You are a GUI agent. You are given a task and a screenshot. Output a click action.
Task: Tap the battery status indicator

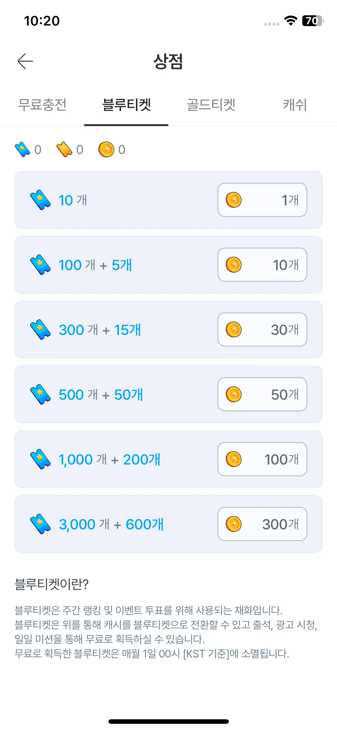313,21
